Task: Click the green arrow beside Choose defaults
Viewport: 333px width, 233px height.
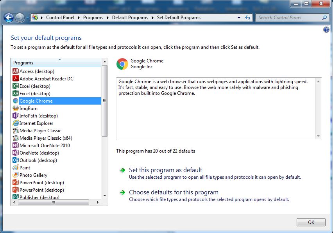Action: pos(123,192)
